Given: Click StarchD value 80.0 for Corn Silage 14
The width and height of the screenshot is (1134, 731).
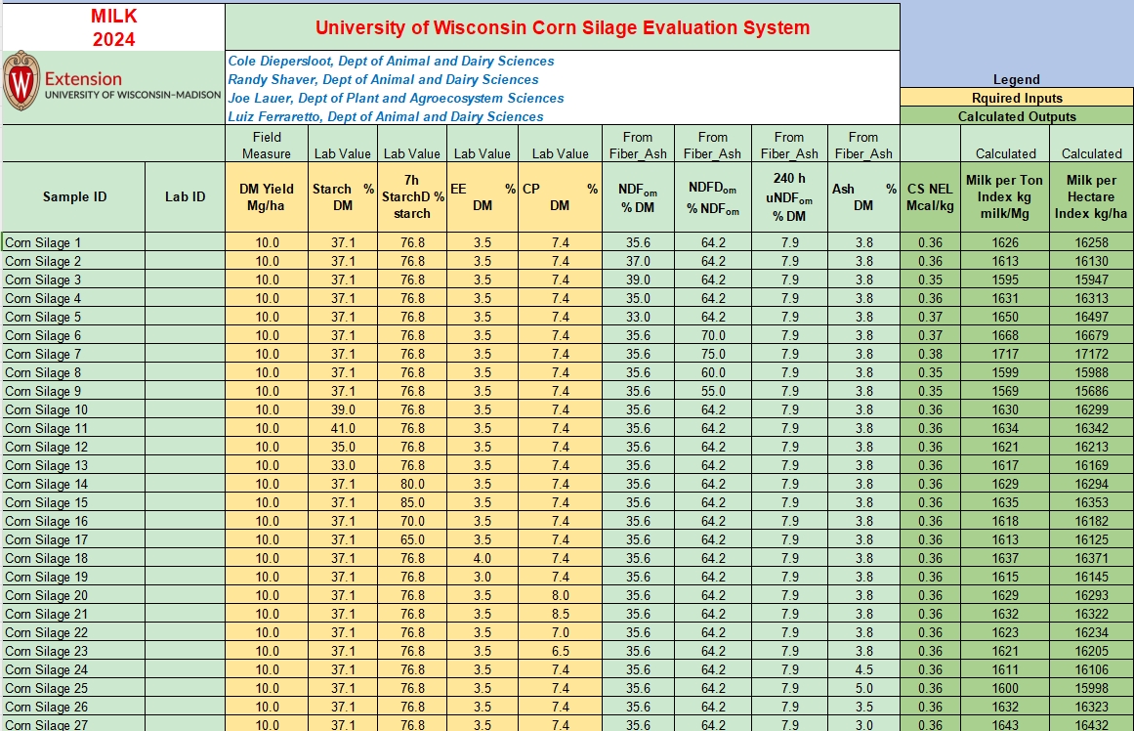Looking at the screenshot, I should click(412, 484).
